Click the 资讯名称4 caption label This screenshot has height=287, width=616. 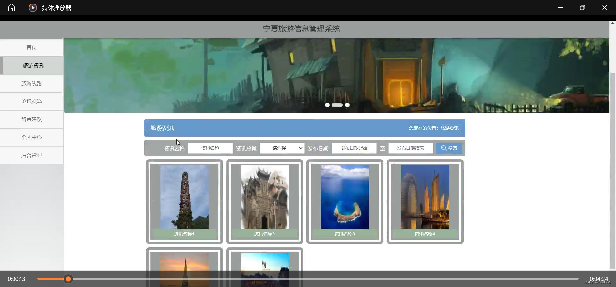click(x=425, y=234)
